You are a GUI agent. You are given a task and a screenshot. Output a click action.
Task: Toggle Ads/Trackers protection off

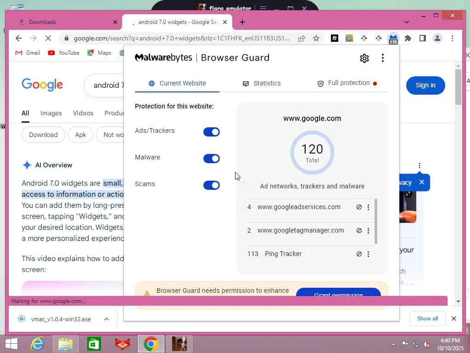(211, 132)
